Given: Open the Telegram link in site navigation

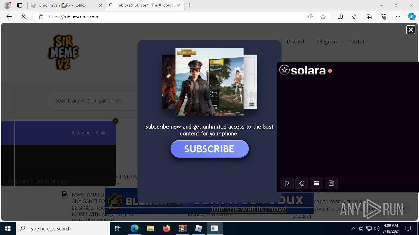Looking at the screenshot, I should [x=326, y=42].
